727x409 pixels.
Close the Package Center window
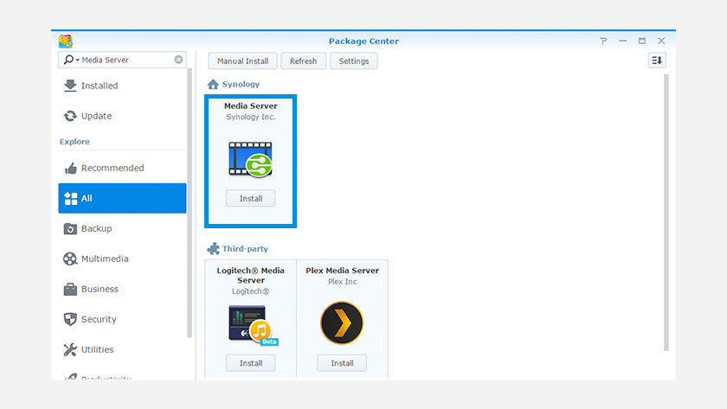coord(661,42)
